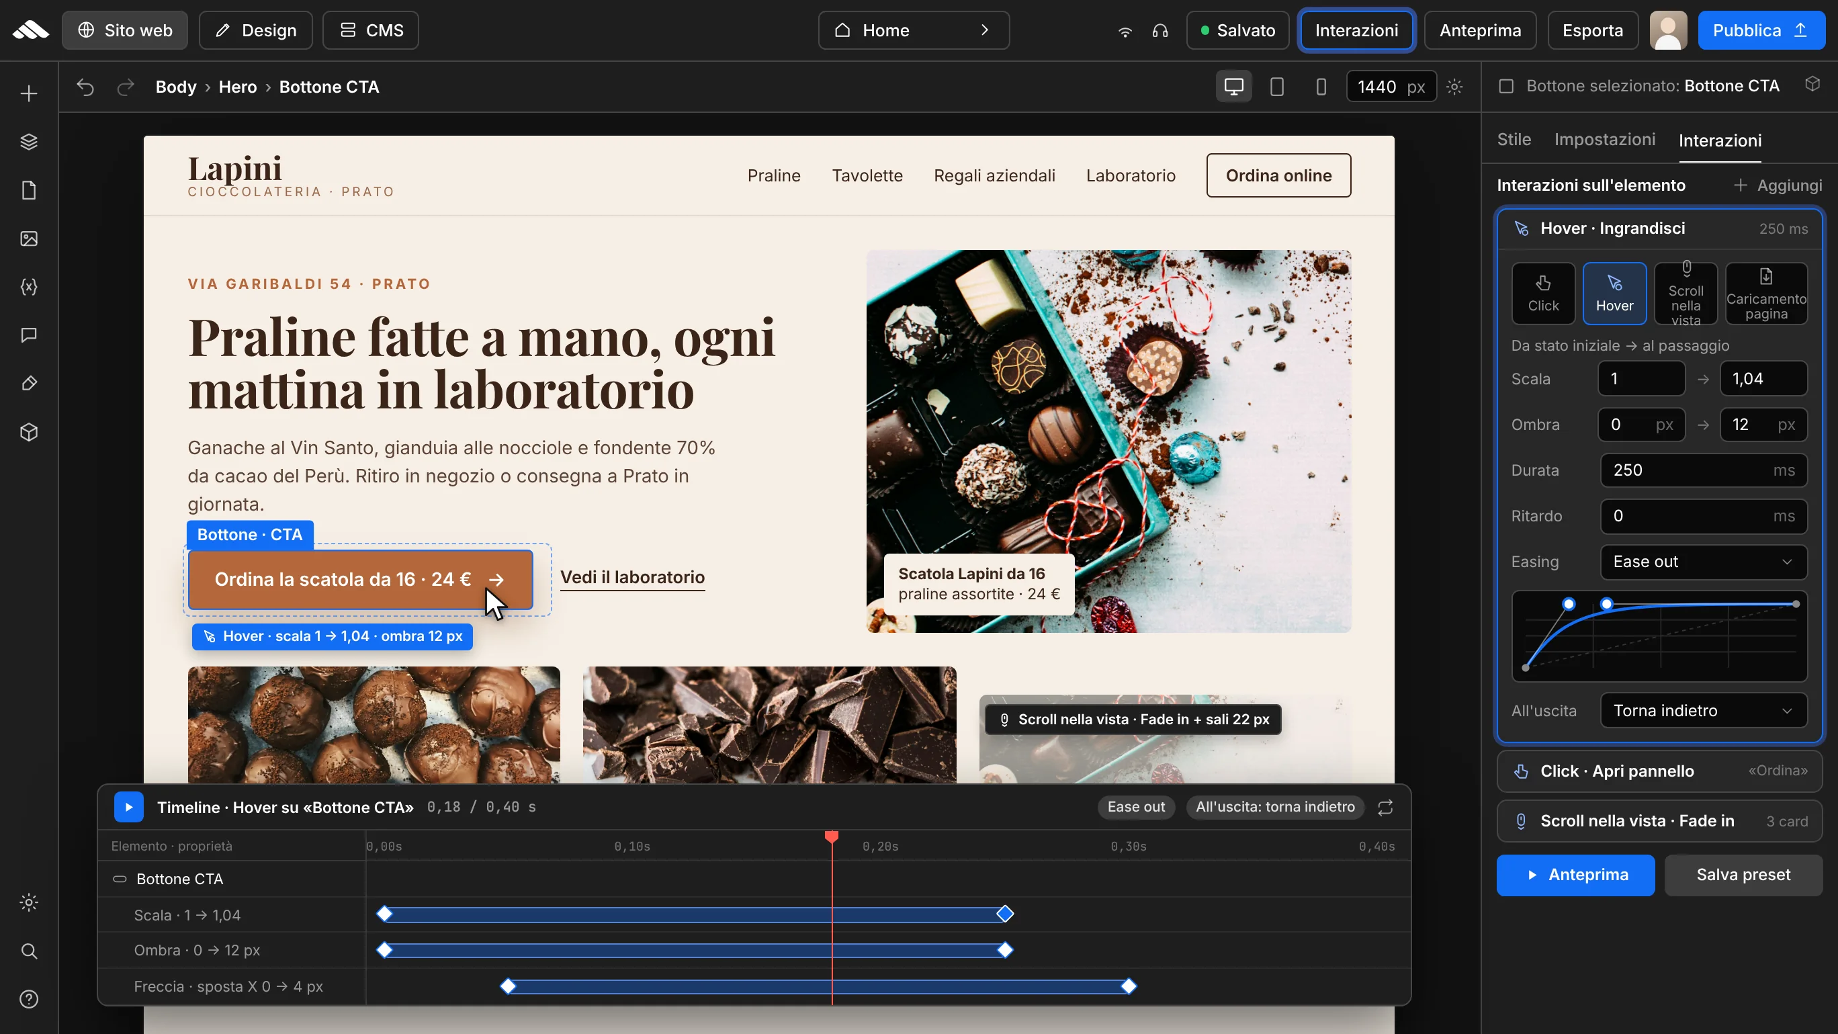Click the Esporta button
1838x1034 pixels.
(1593, 30)
